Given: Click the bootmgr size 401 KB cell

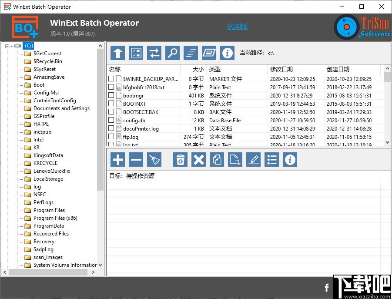Looking at the screenshot, I should tap(196, 95).
